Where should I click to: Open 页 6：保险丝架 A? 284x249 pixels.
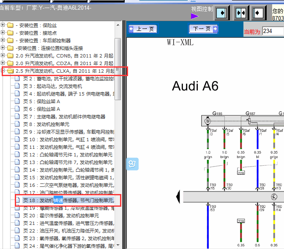click(41, 109)
